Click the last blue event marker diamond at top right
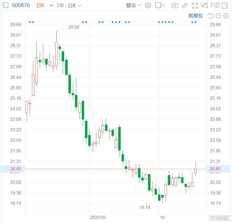The height and width of the screenshot is (223, 233). pyautogui.click(x=196, y=22)
